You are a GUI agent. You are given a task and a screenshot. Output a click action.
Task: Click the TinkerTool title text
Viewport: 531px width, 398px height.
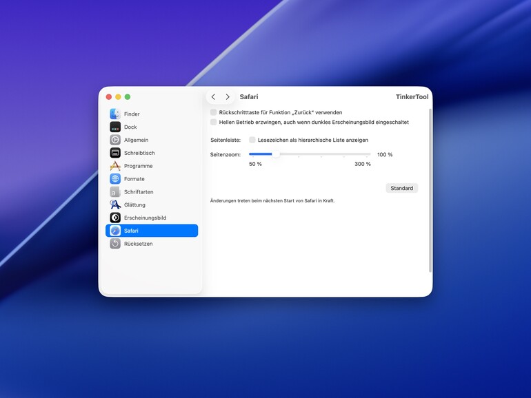coord(412,96)
